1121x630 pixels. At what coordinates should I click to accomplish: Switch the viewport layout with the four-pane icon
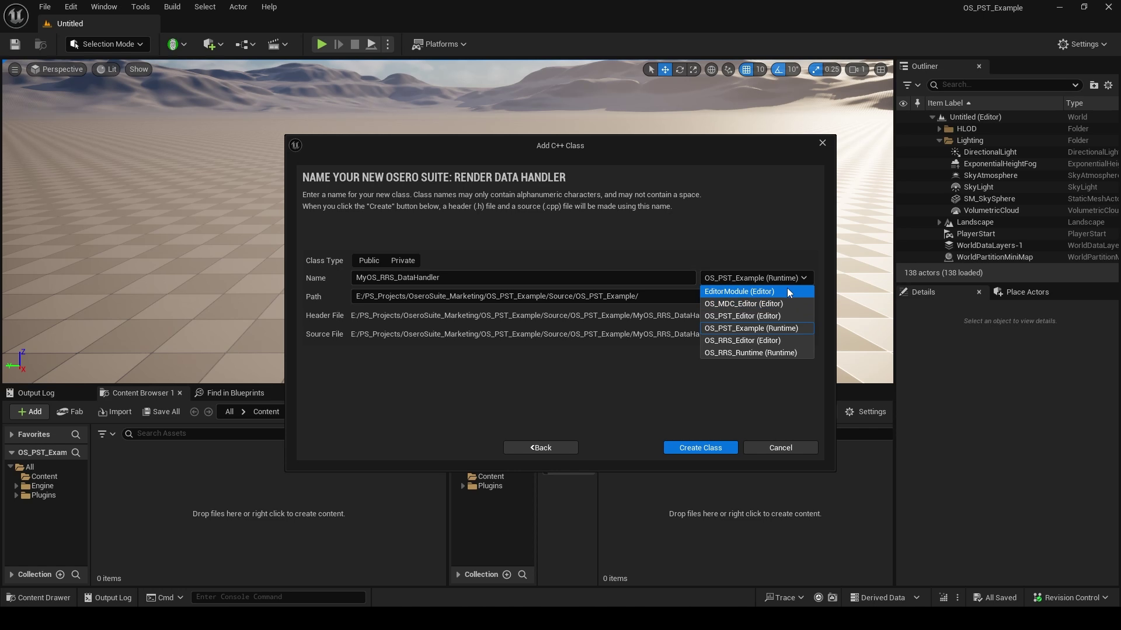tap(880, 69)
